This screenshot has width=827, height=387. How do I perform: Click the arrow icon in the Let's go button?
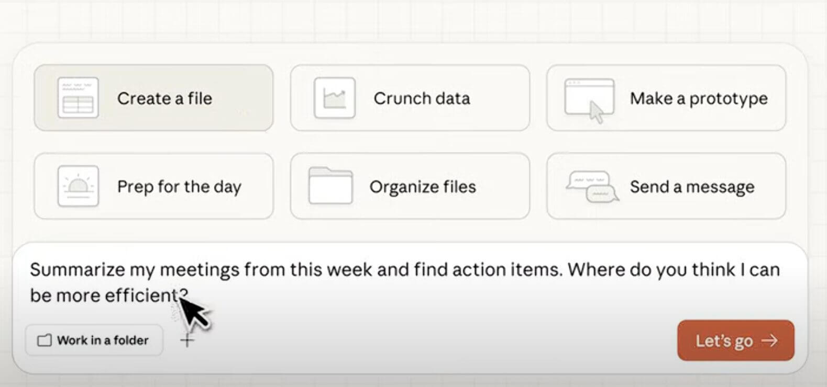click(769, 341)
